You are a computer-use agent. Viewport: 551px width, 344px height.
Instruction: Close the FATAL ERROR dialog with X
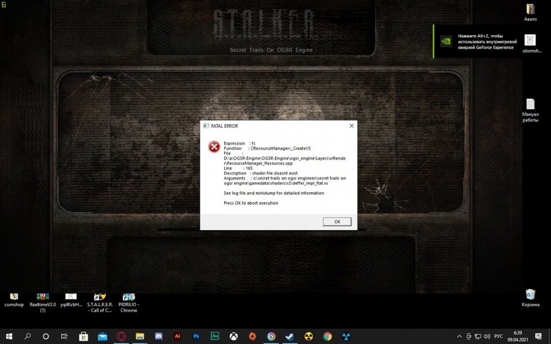pos(352,125)
